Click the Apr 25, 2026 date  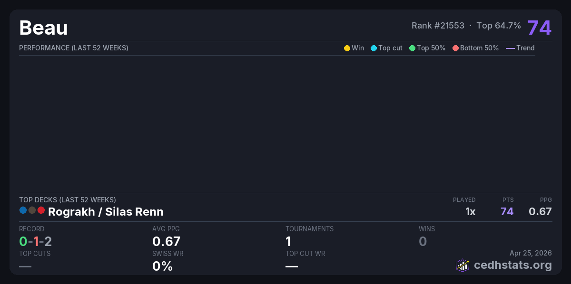click(531, 253)
